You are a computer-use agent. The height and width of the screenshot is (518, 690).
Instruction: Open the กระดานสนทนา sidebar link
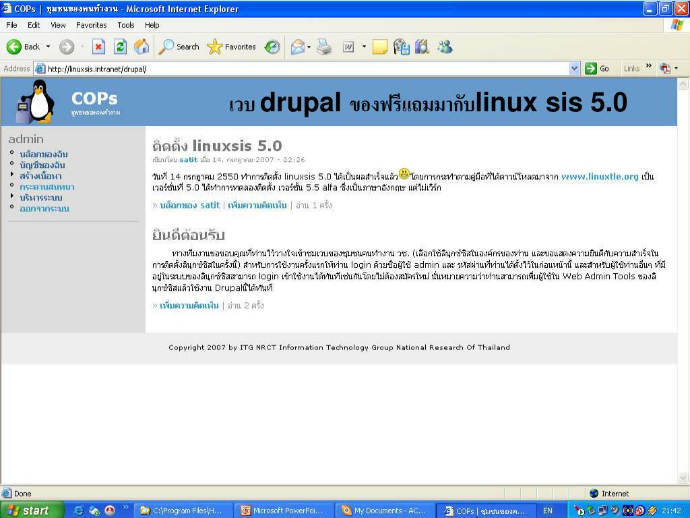(47, 187)
